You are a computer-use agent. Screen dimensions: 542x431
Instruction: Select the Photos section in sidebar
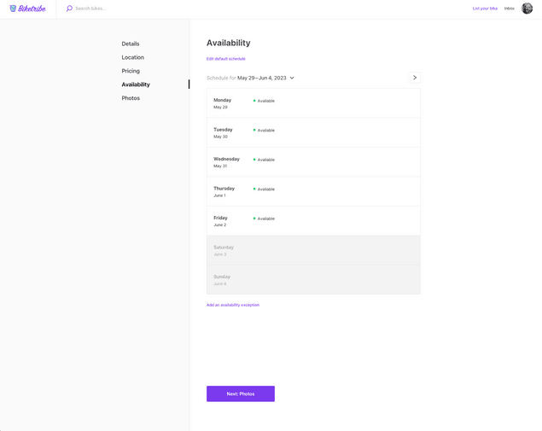coord(131,98)
